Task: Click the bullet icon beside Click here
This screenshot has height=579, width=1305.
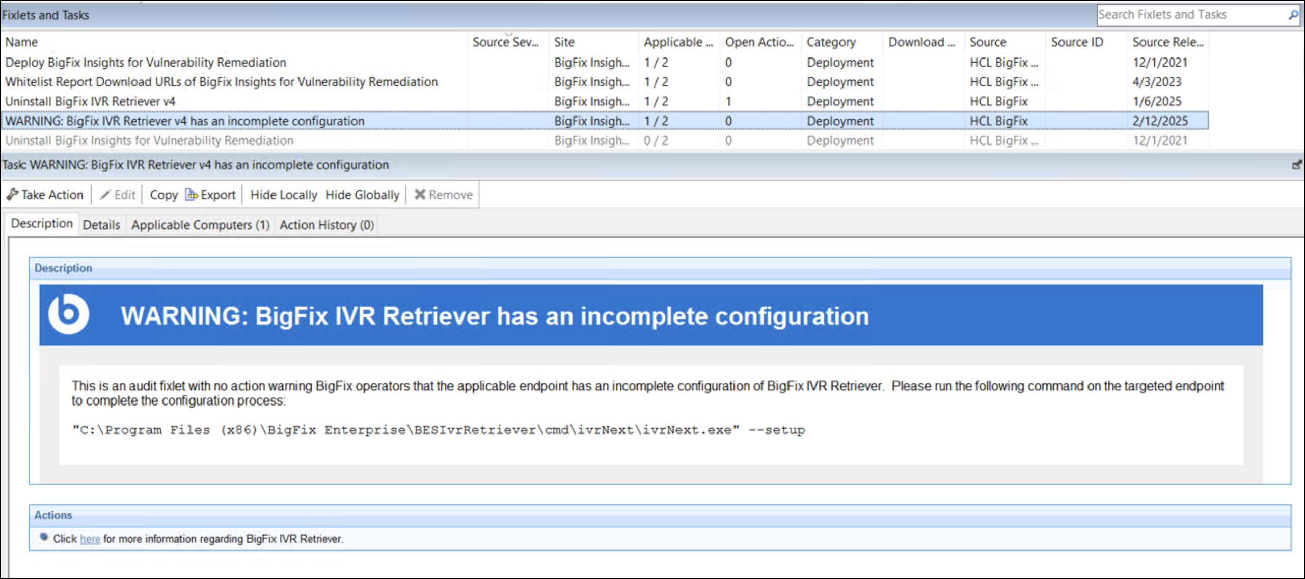Action: coord(44,537)
